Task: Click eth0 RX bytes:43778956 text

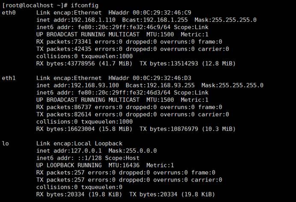Action: click(63, 63)
